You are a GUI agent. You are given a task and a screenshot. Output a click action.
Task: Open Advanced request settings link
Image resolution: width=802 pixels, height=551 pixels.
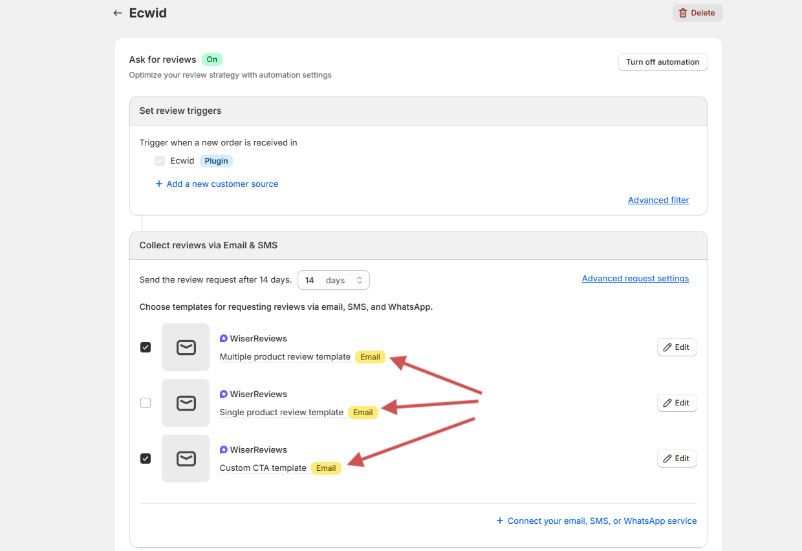point(635,279)
